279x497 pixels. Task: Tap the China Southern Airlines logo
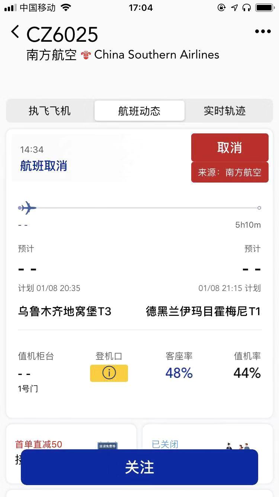click(86, 56)
